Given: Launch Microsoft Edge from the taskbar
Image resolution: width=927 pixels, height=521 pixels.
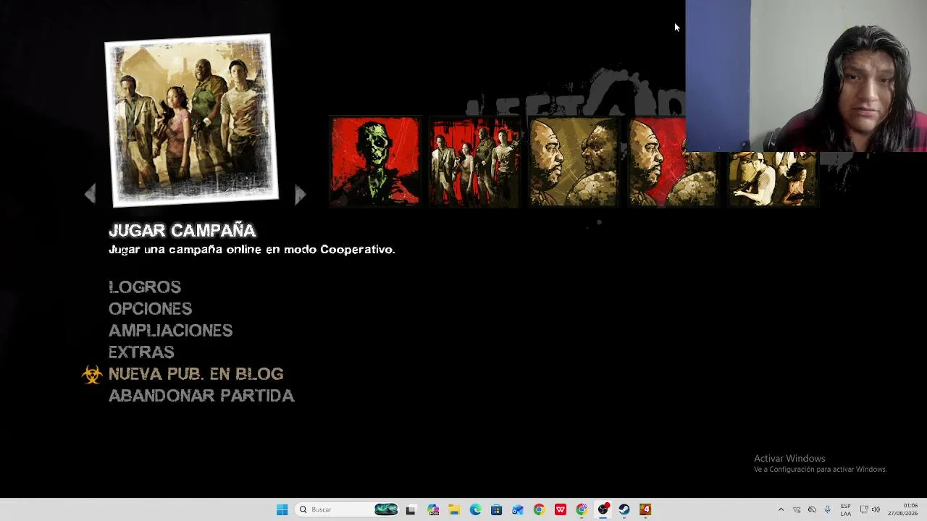Looking at the screenshot, I should click(475, 509).
